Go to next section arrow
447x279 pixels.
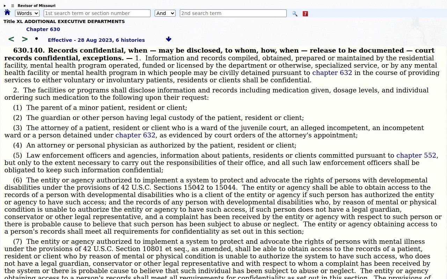[25, 39]
